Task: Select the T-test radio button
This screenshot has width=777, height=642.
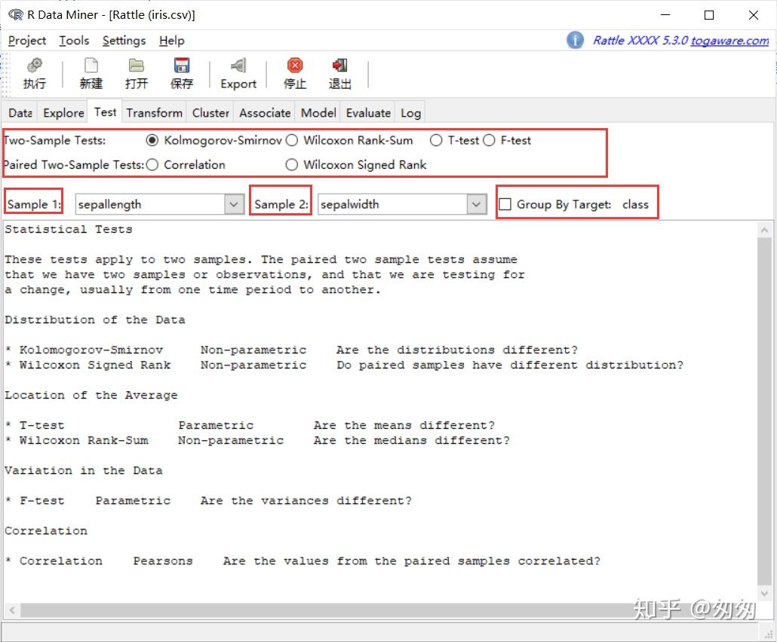Action: tap(436, 141)
